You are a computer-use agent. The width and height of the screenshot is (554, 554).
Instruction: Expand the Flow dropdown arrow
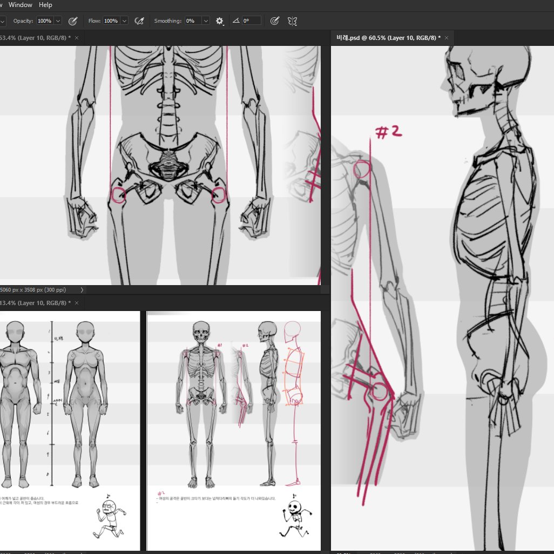click(x=124, y=21)
